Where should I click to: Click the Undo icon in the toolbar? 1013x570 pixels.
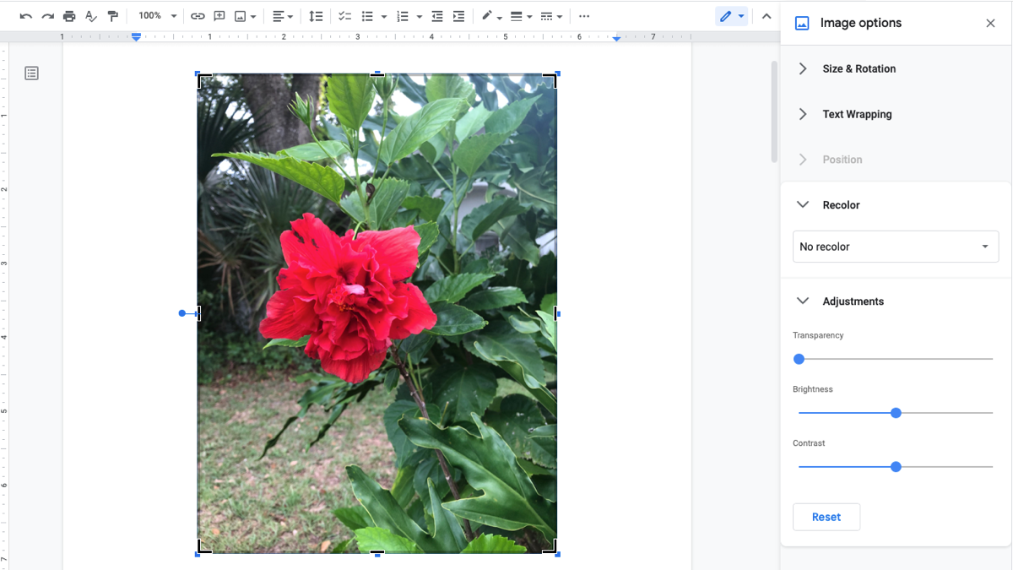click(x=24, y=15)
